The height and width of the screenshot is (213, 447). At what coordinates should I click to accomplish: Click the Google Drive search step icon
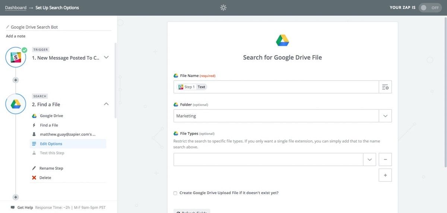(16, 104)
